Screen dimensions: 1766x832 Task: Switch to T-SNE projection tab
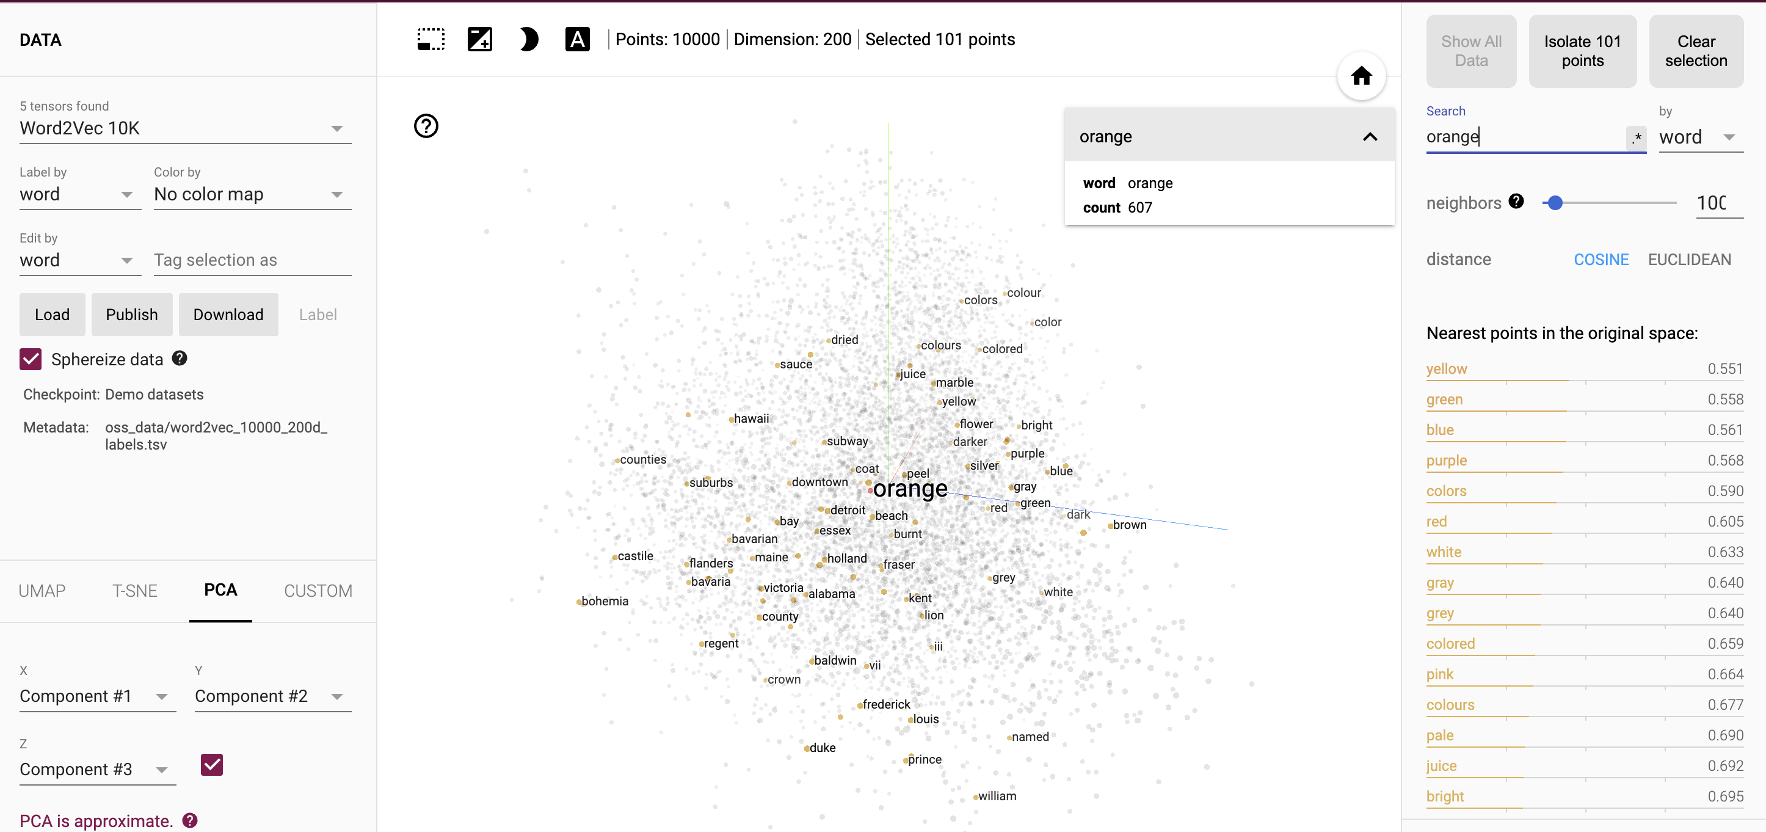pos(133,591)
